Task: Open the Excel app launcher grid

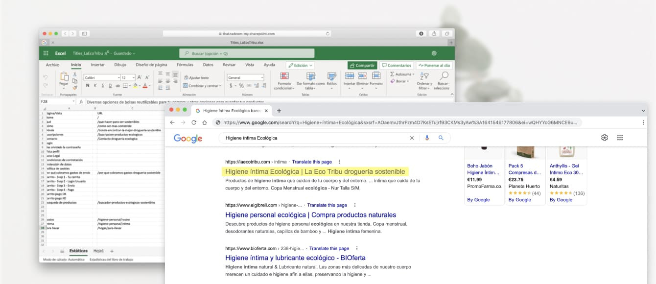Action: 46,53
